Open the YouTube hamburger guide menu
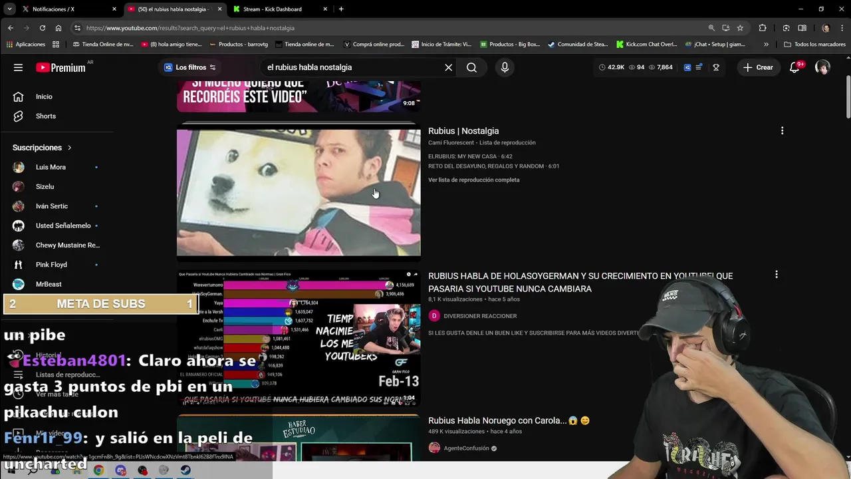 [18, 67]
